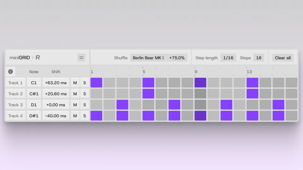This screenshot has width=303, height=170.
Task: Toggle Track 3 step 15 off
Action: tap(278, 105)
